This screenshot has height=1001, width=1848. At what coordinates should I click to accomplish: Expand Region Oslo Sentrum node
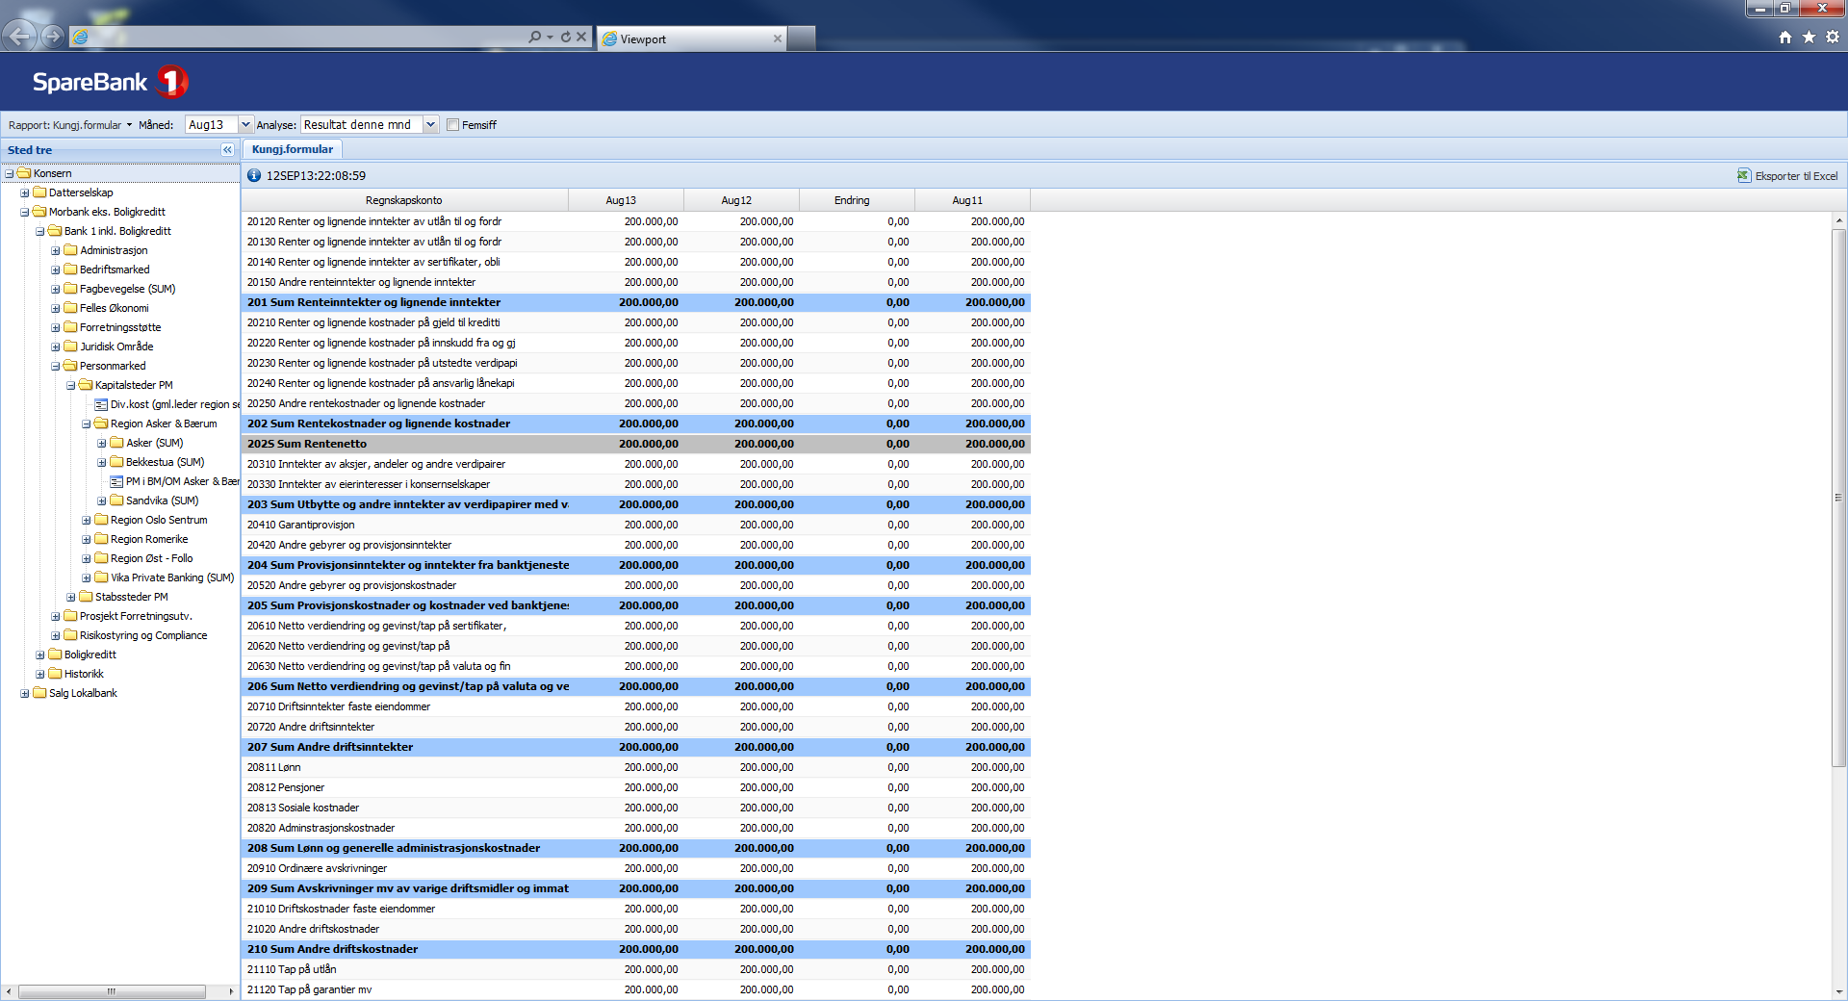pyautogui.click(x=87, y=520)
